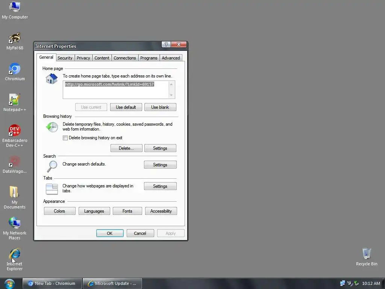Open Chromium desktop shortcut
The image size is (385, 289).
coord(15,72)
